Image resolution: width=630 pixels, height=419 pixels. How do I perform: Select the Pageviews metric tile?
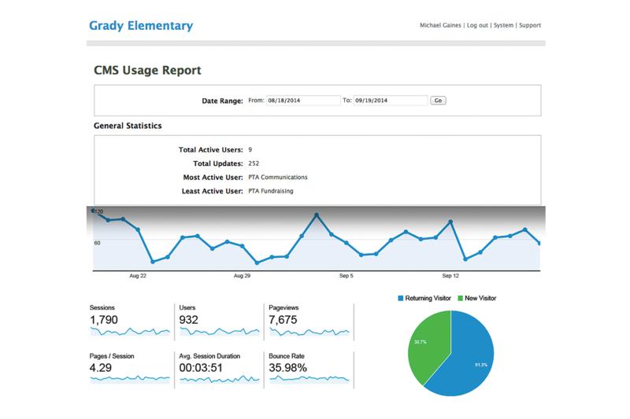[308, 321]
